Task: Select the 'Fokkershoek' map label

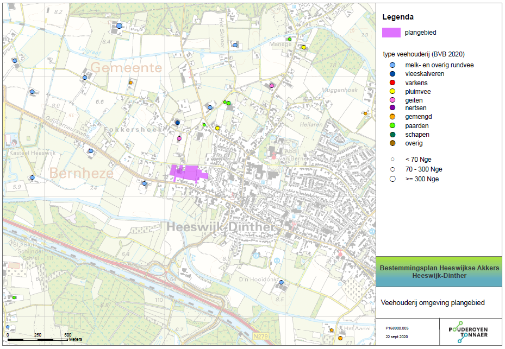Action: click(x=133, y=129)
